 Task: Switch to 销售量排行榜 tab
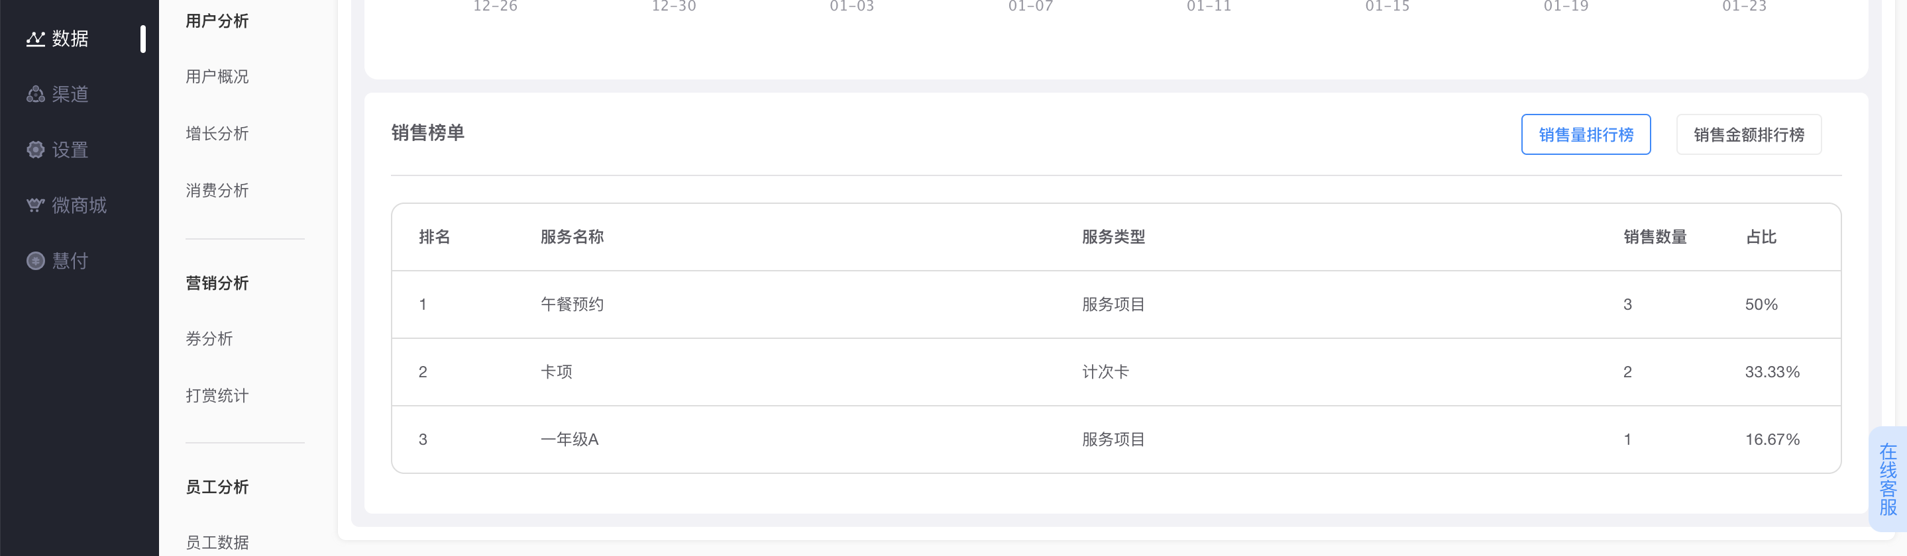coord(1585,134)
